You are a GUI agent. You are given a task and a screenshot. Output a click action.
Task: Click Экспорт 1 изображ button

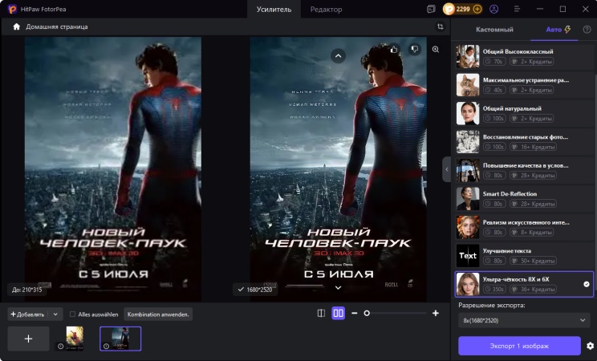click(x=519, y=346)
